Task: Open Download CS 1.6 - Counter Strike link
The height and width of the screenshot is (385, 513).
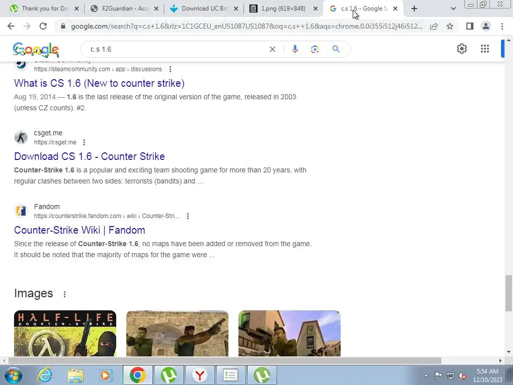Action: [89, 156]
